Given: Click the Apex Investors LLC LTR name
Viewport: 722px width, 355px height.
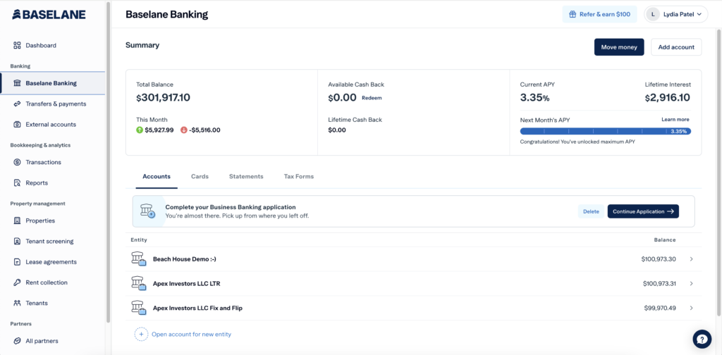Looking at the screenshot, I should point(186,284).
